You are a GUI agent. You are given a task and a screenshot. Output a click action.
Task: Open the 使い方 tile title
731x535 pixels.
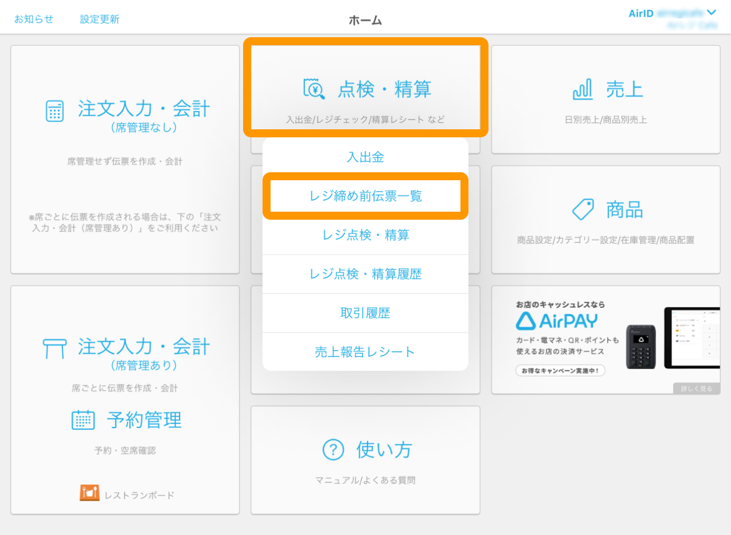(x=384, y=449)
